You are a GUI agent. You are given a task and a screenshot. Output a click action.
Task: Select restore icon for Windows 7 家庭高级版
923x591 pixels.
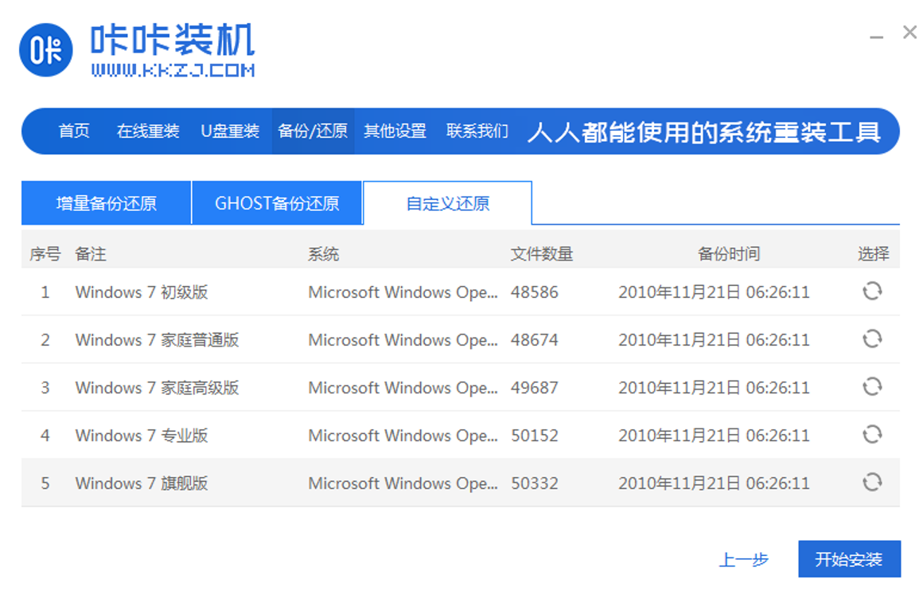coord(872,387)
